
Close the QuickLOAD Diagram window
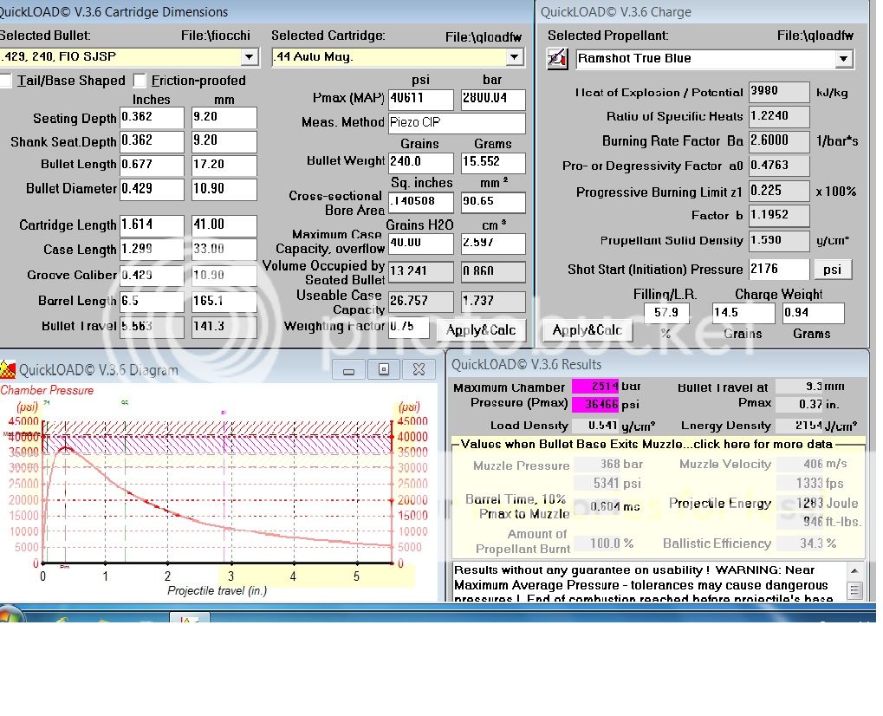419,370
